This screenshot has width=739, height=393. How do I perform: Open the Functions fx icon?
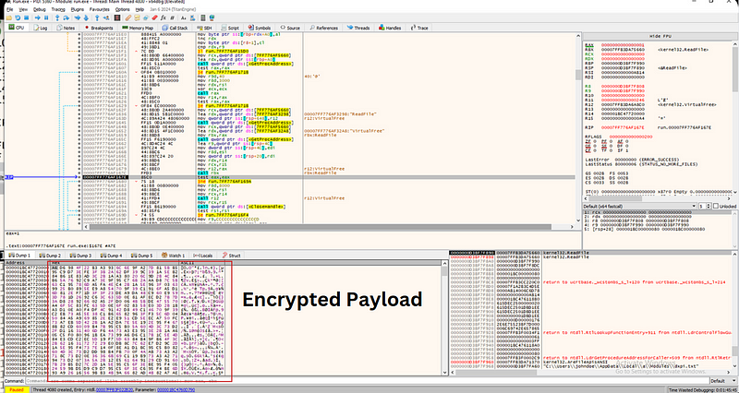(164, 18)
